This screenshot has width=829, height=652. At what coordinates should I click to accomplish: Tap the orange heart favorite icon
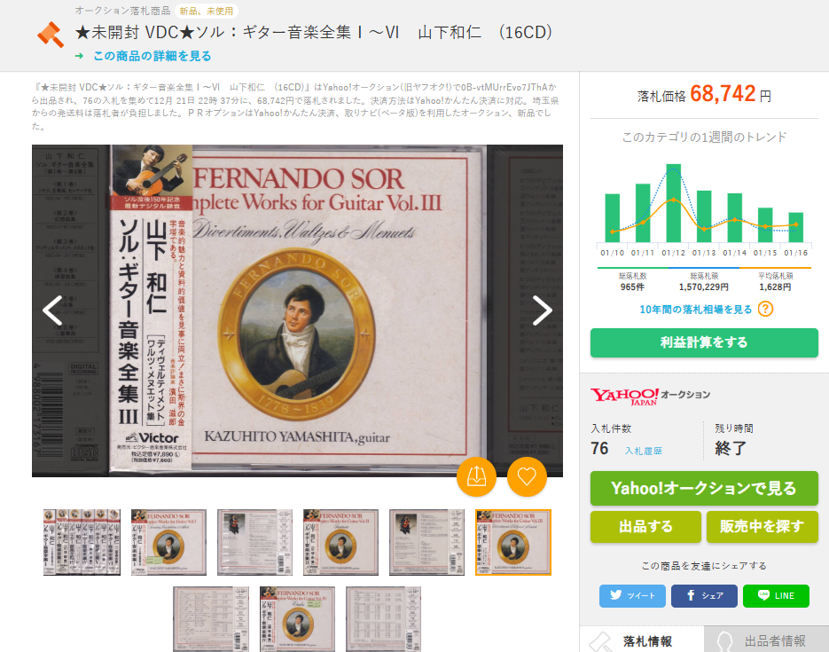[x=527, y=476]
